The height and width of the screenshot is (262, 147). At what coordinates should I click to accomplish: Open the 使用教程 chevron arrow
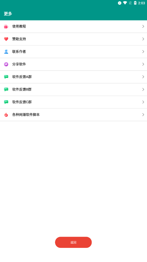143,26
